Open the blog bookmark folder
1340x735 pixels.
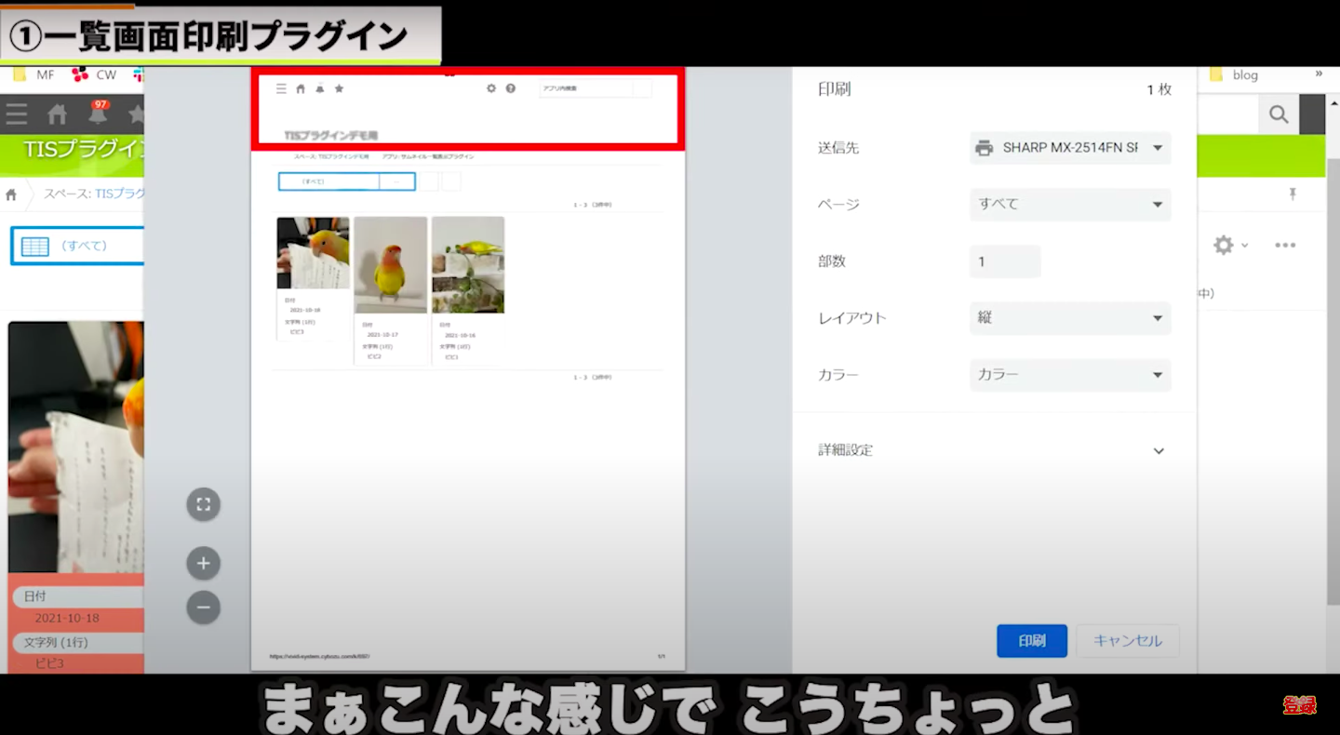(x=1235, y=75)
